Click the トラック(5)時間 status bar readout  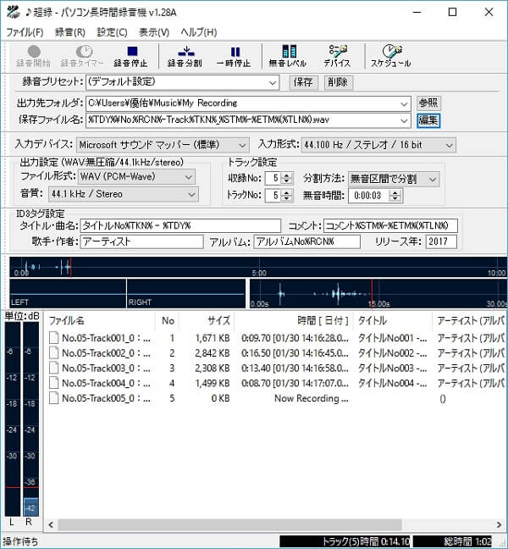(x=345, y=541)
